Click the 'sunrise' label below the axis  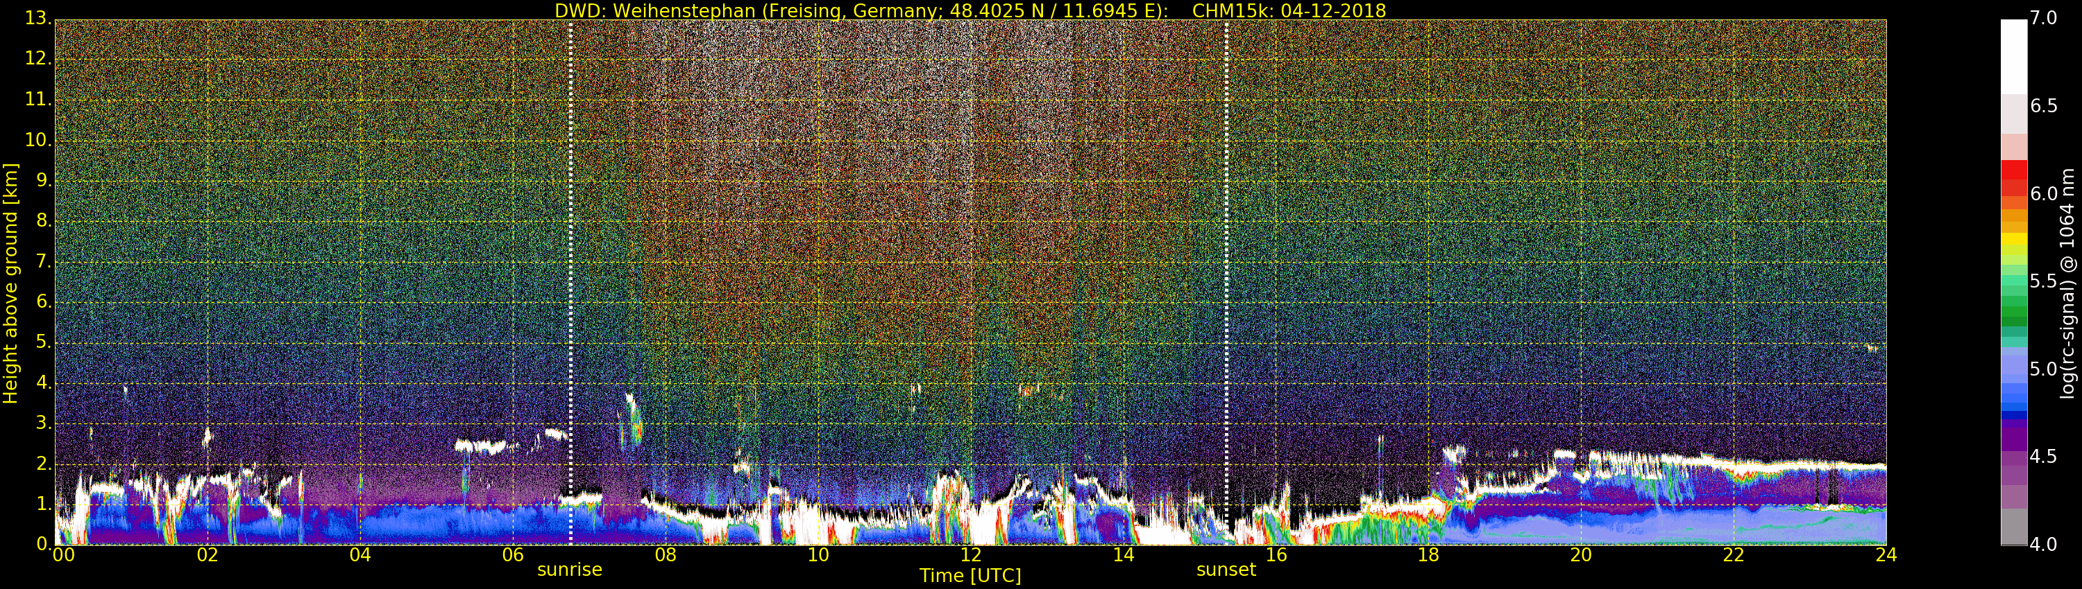pyautogui.click(x=570, y=570)
